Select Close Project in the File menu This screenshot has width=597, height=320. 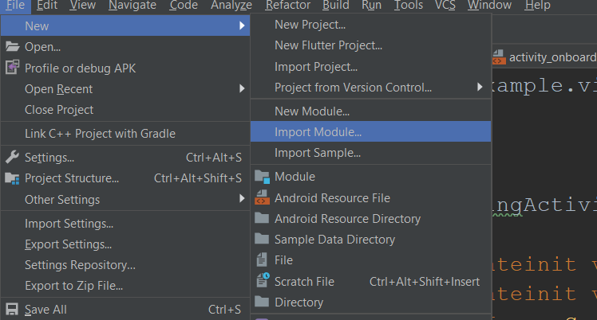click(x=59, y=110)
